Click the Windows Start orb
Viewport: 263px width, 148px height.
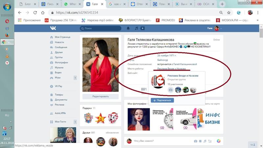(7, 7)
